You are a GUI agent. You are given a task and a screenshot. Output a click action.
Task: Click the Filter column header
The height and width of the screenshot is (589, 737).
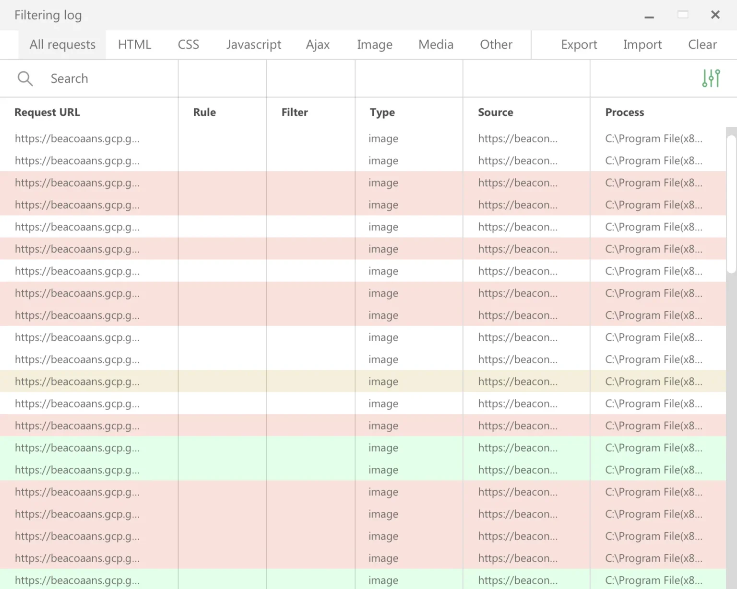295,112
